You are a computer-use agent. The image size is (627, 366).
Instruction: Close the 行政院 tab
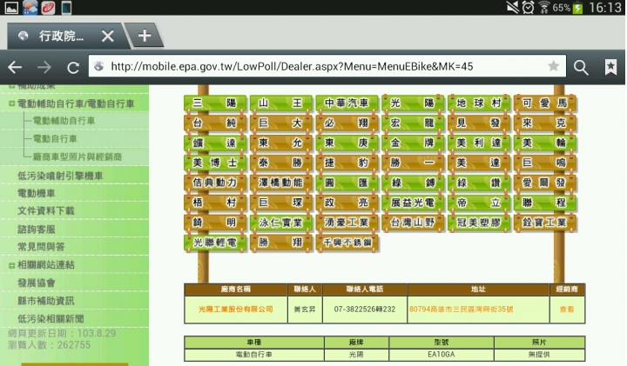coord(108,37)
